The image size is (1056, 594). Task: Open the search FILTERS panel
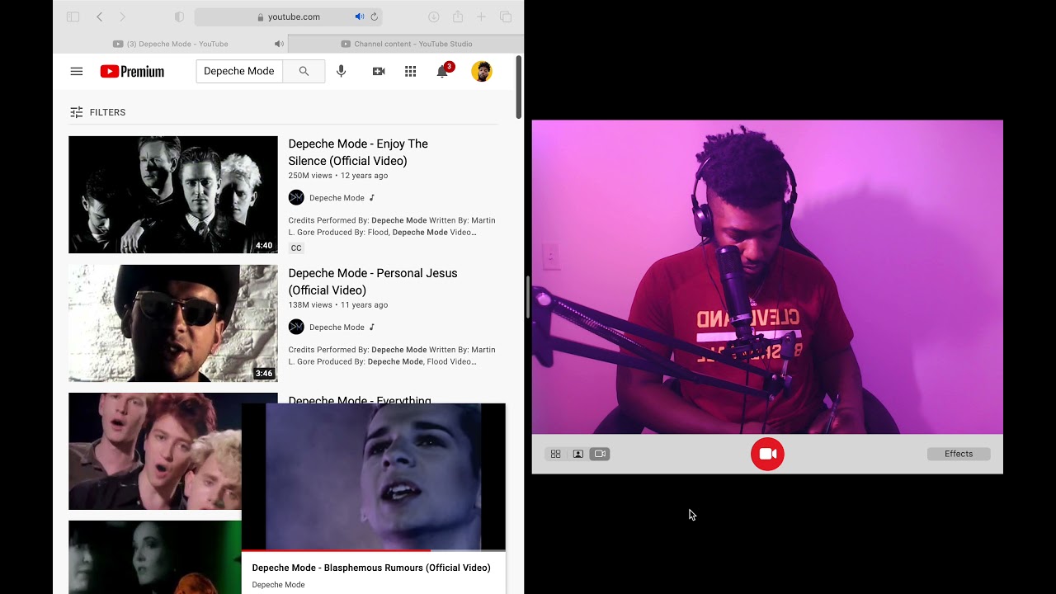98,112
